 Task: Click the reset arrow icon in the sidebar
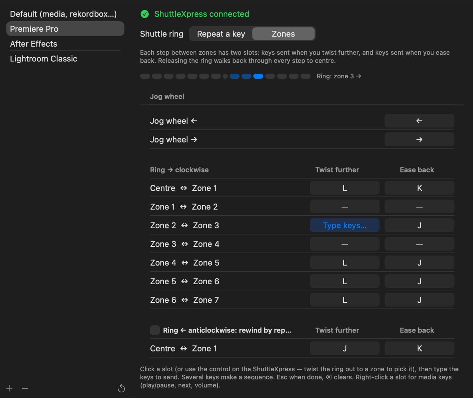coord(121,389)
